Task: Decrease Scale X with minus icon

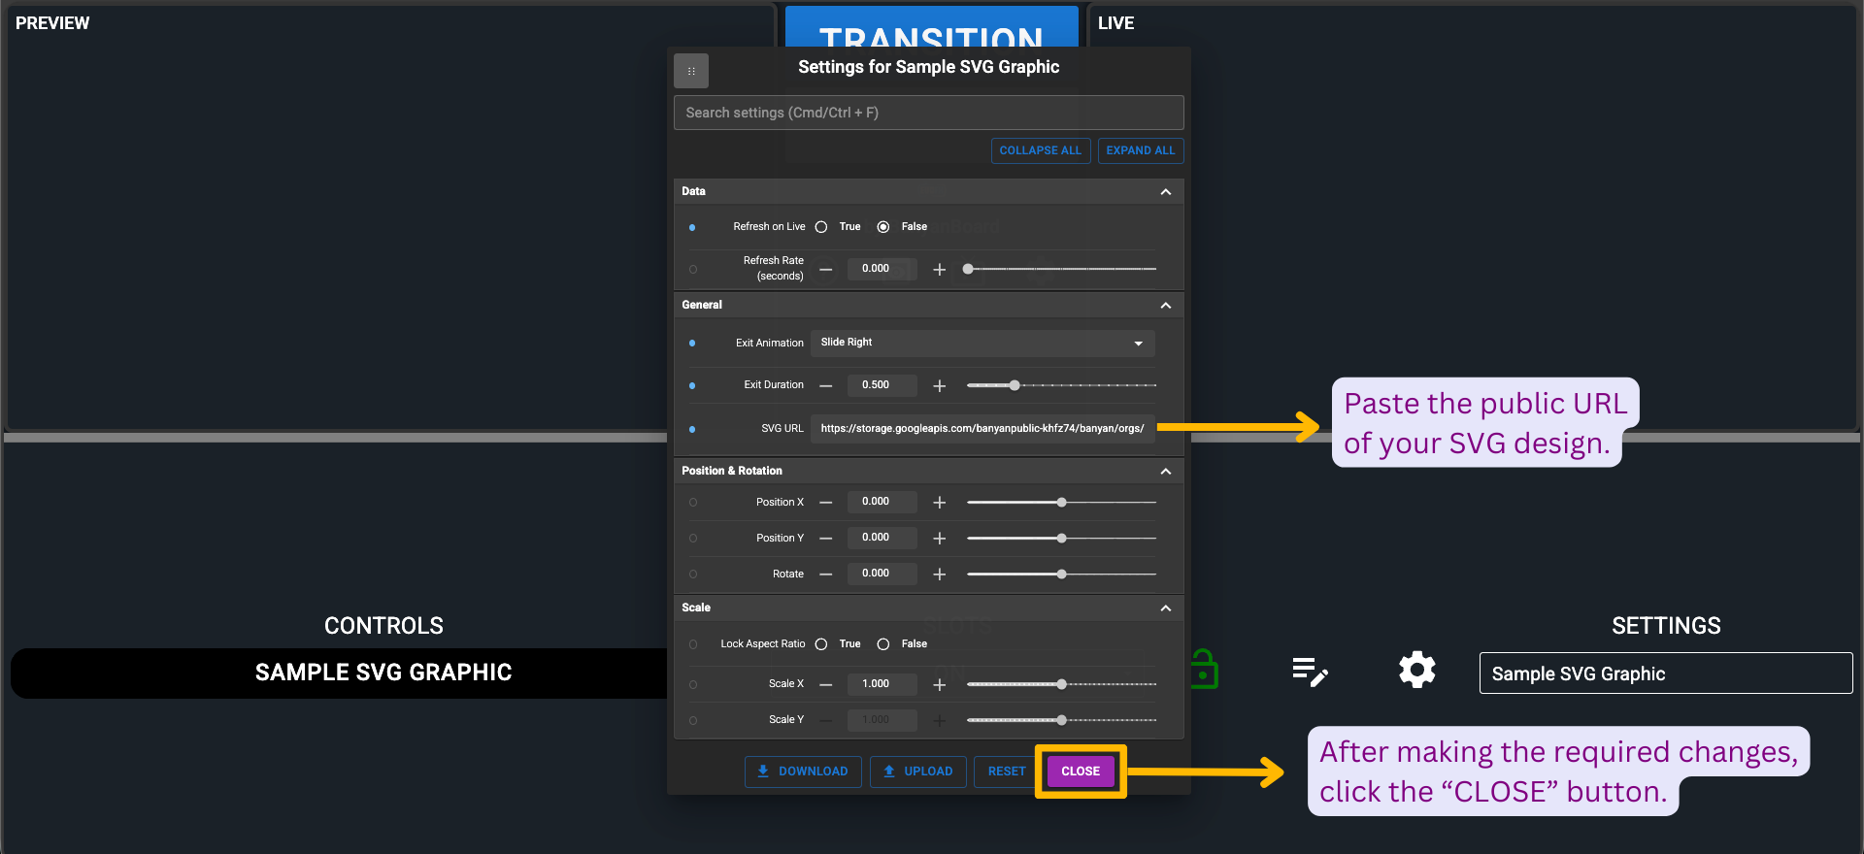Action: (826, 684)
